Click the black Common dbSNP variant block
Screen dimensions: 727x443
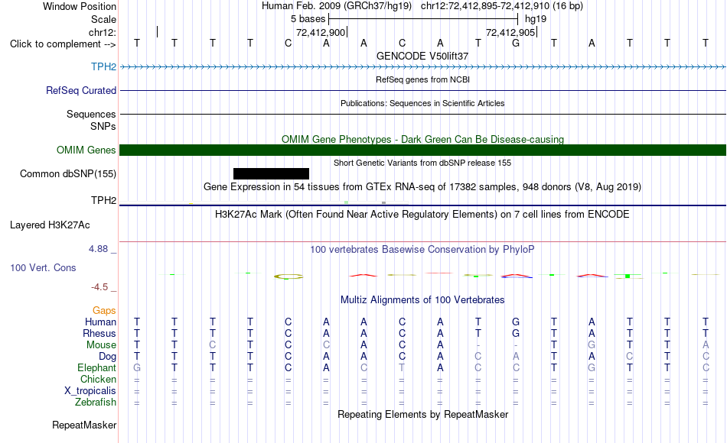pyautogui.click(x=271, y=173)
